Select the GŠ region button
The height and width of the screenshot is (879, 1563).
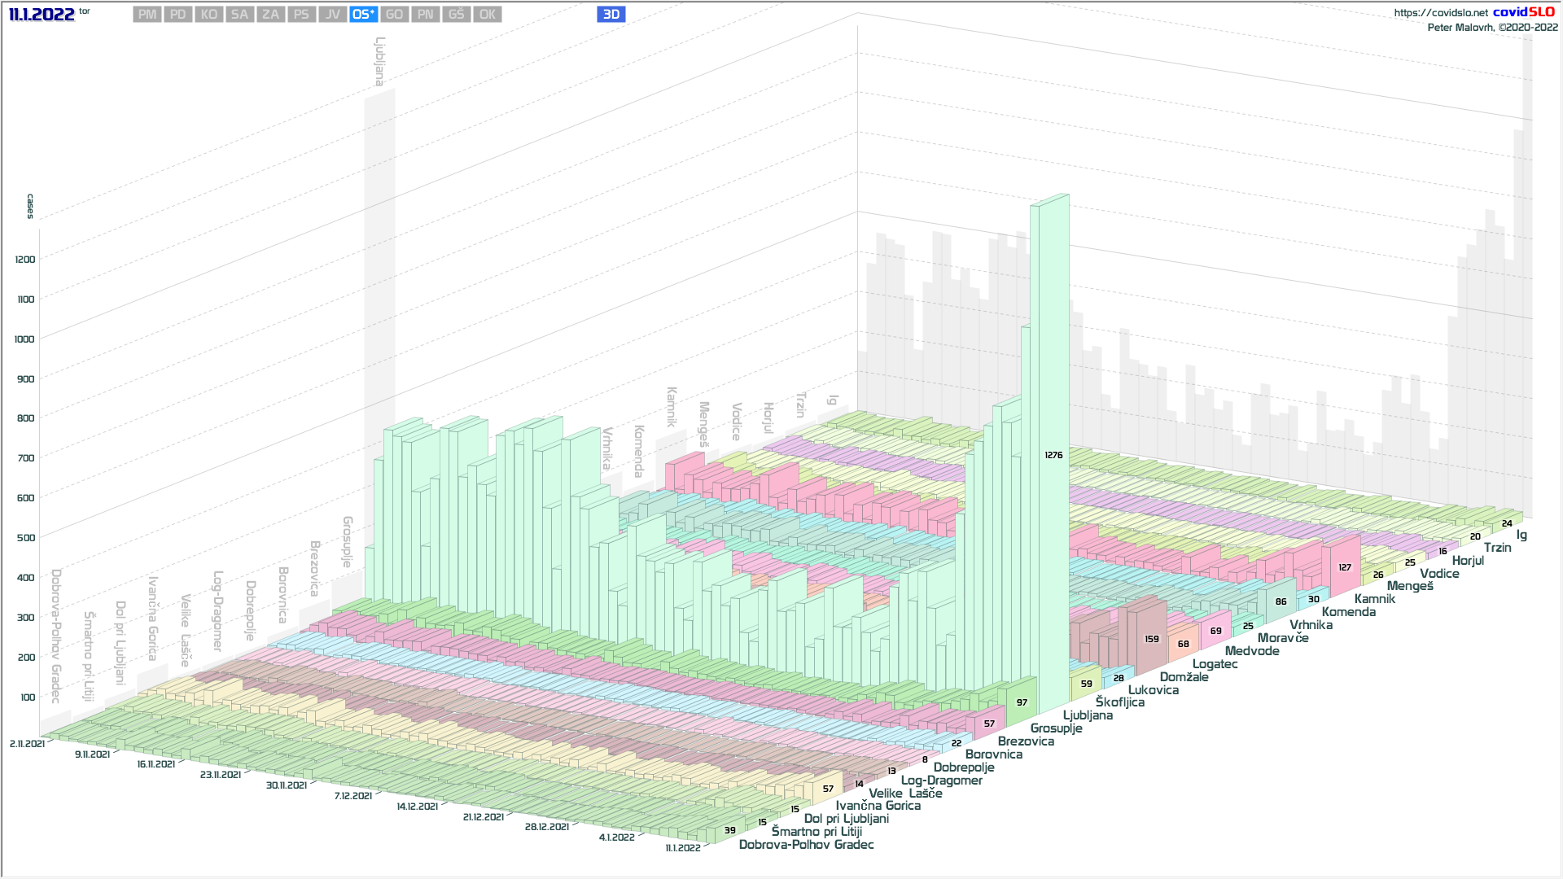point(456,15)
